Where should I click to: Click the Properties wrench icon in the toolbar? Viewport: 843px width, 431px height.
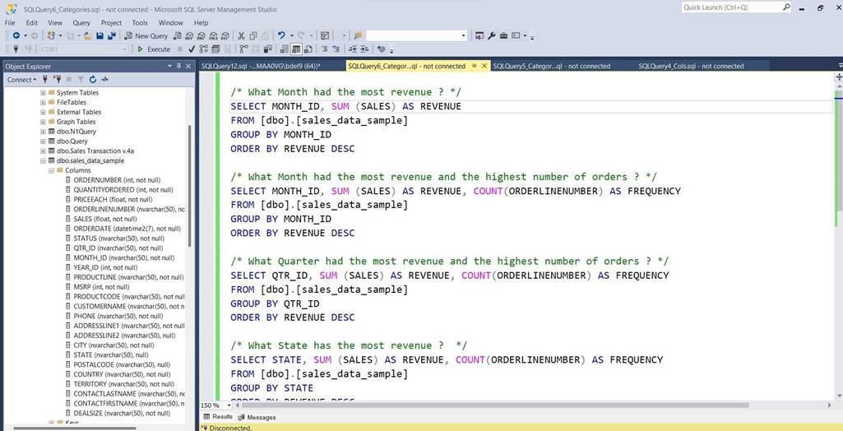(492, 36)
